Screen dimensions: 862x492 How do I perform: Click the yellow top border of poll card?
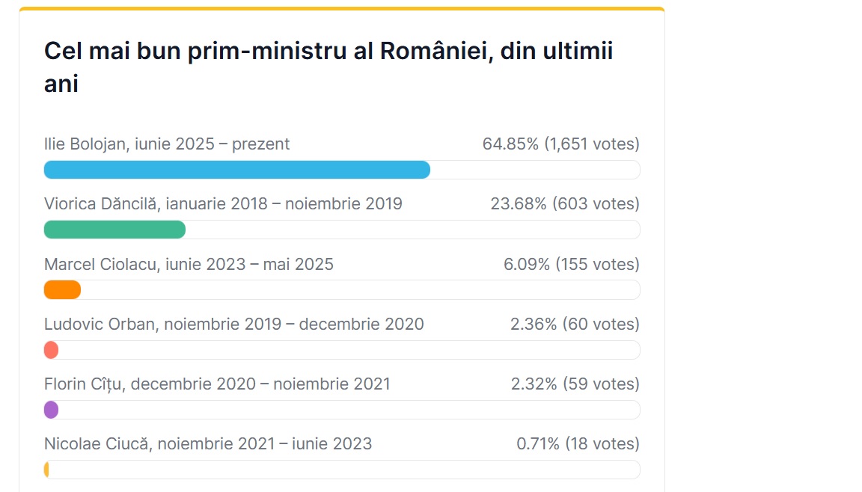tap(341, 9)
